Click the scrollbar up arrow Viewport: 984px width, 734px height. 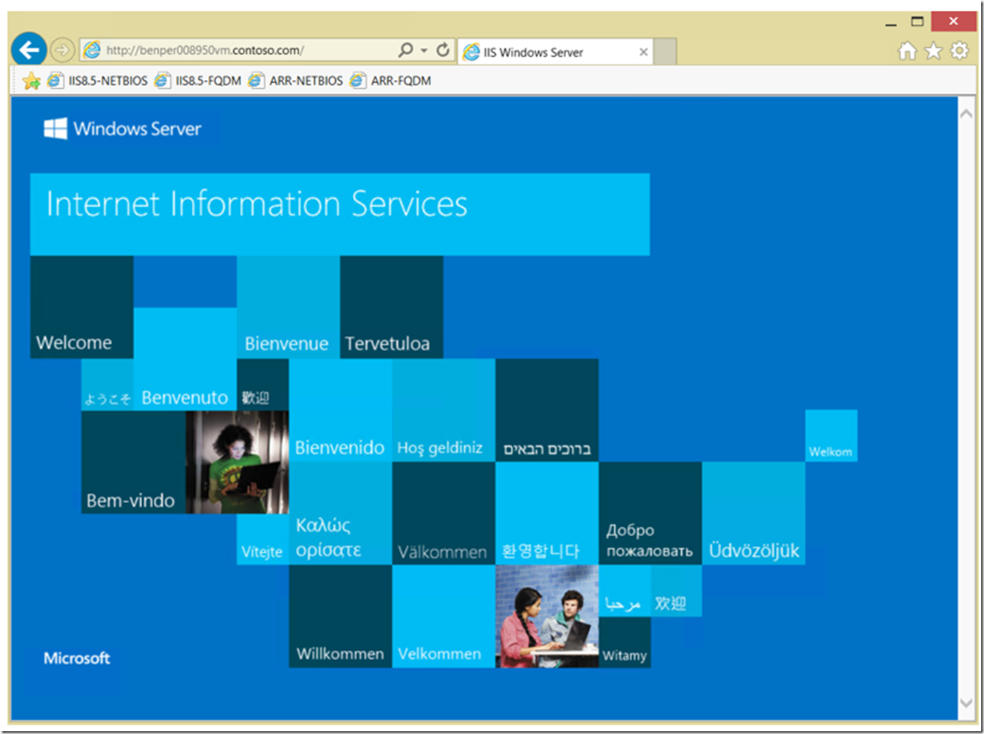click(x=966, y=113)
